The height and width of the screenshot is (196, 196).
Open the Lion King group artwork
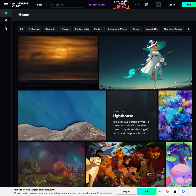click(x=125, y=164)
